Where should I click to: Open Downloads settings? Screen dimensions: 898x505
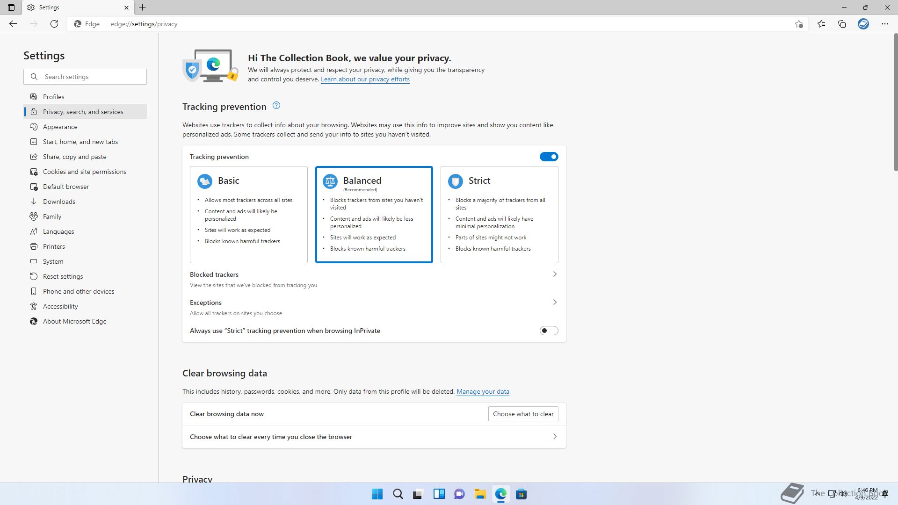pyautogui.click(x=85, y=202)
